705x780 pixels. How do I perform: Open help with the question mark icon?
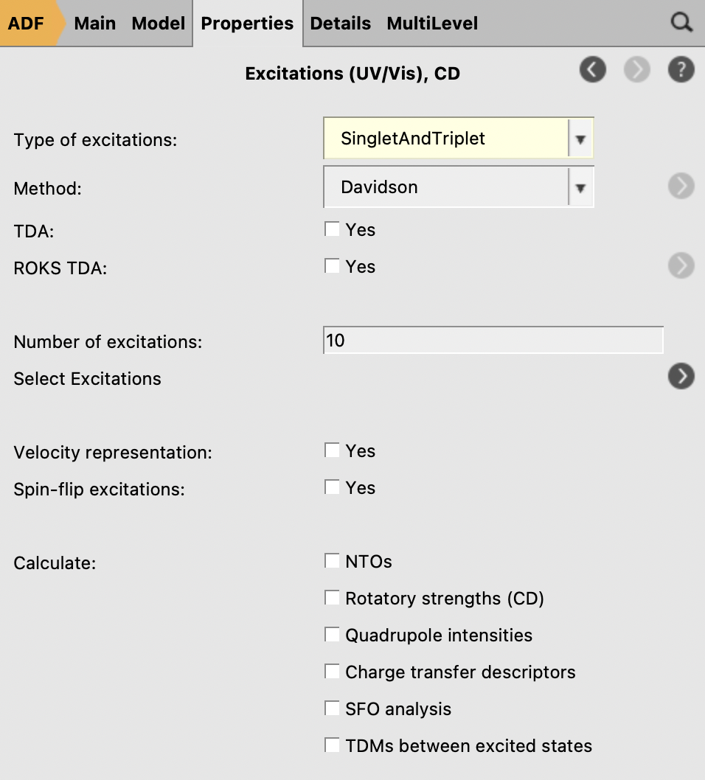coord(681,70)
